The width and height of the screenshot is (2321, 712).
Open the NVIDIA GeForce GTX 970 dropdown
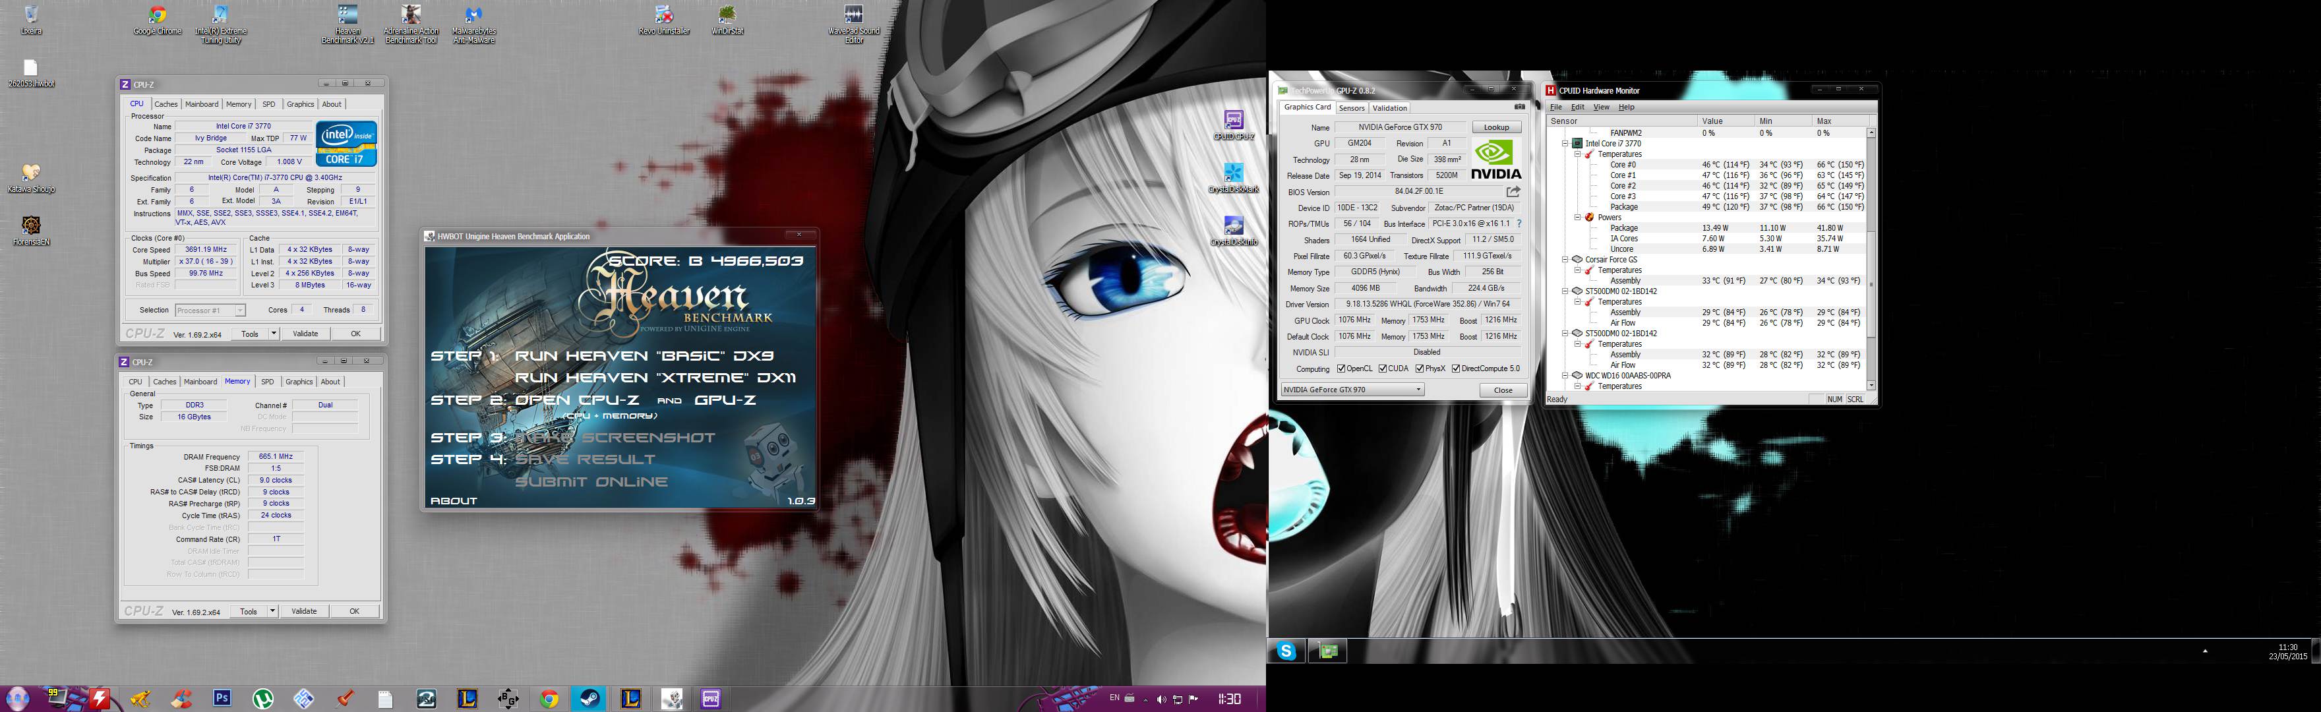[1352, 390]
